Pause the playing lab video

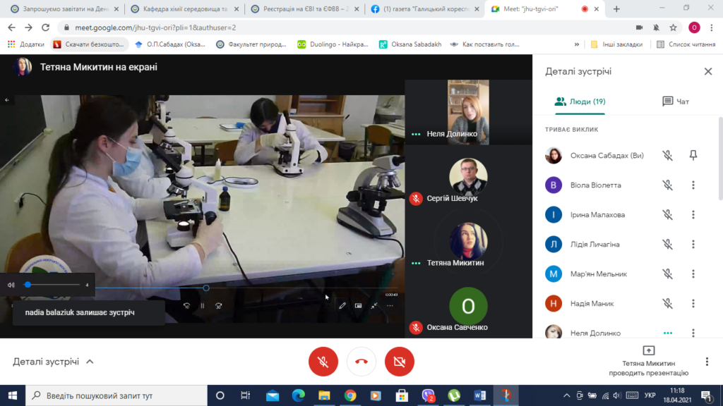203,306
